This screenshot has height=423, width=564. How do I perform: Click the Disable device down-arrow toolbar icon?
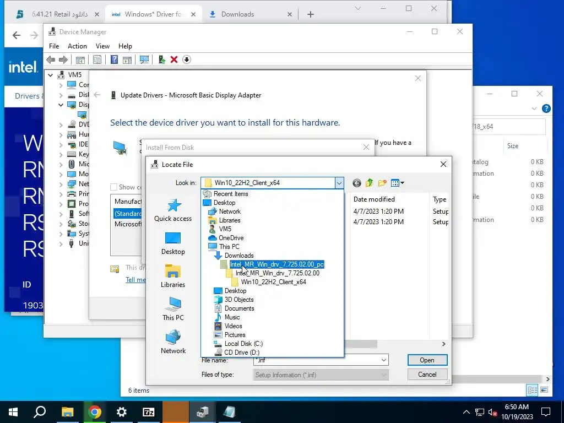(187, 59)
